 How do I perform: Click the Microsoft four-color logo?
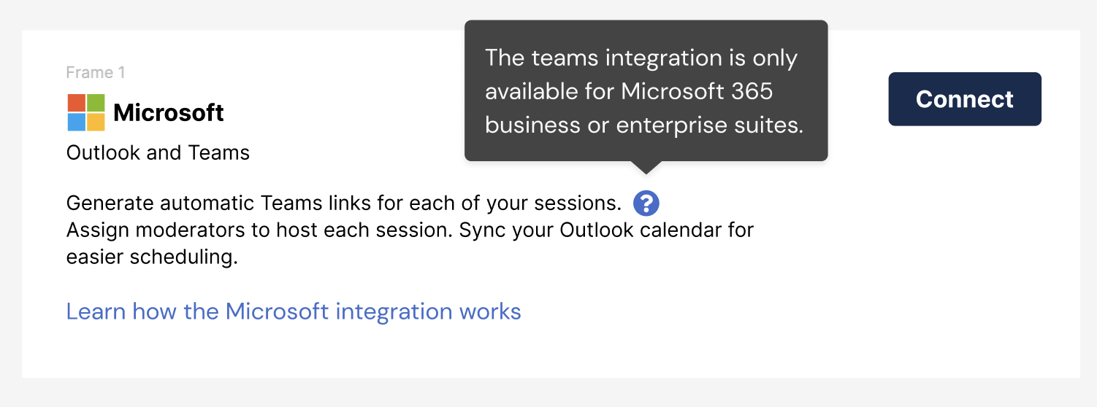[86, 112]
